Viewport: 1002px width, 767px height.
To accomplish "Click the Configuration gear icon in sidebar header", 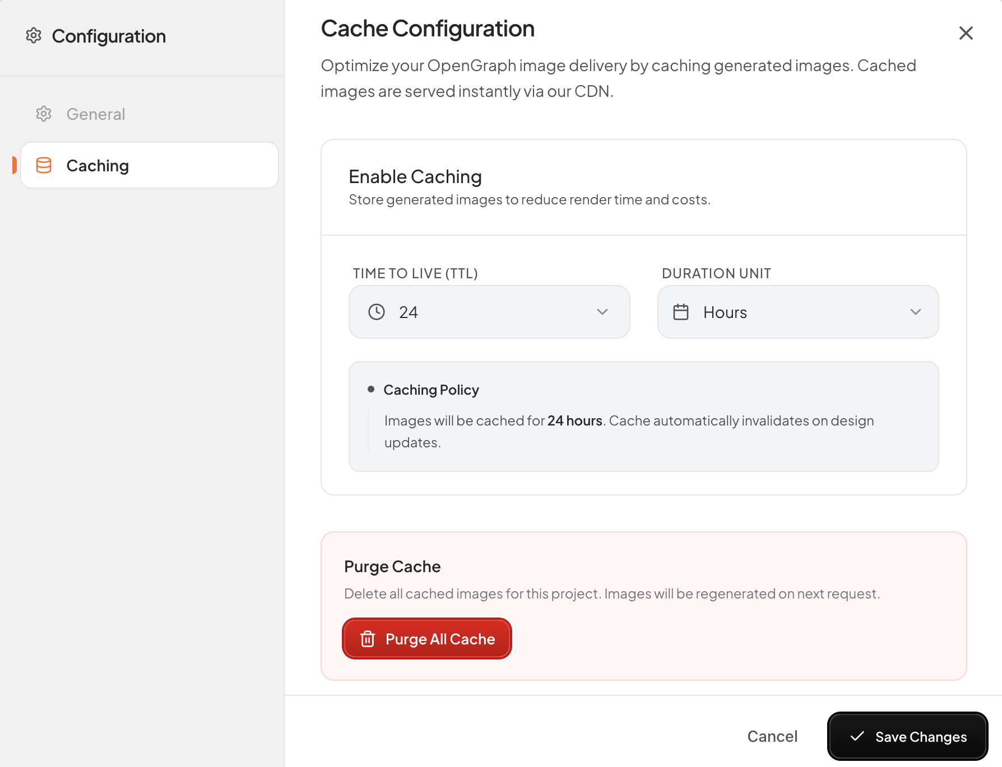I will pos(34,36).
